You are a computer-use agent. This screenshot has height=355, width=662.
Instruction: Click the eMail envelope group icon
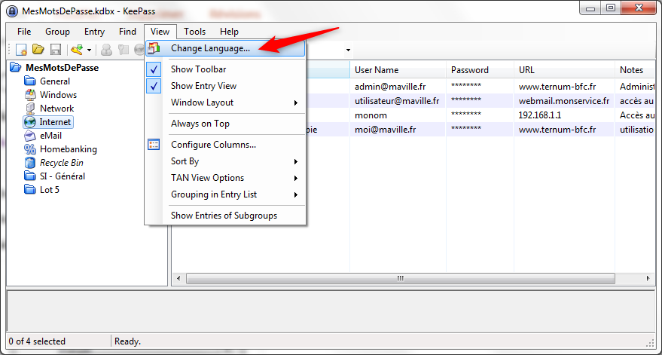[30, 136]
